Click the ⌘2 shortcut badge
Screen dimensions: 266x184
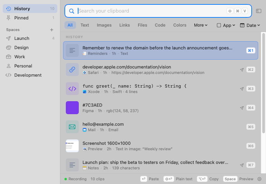point(251,70)
